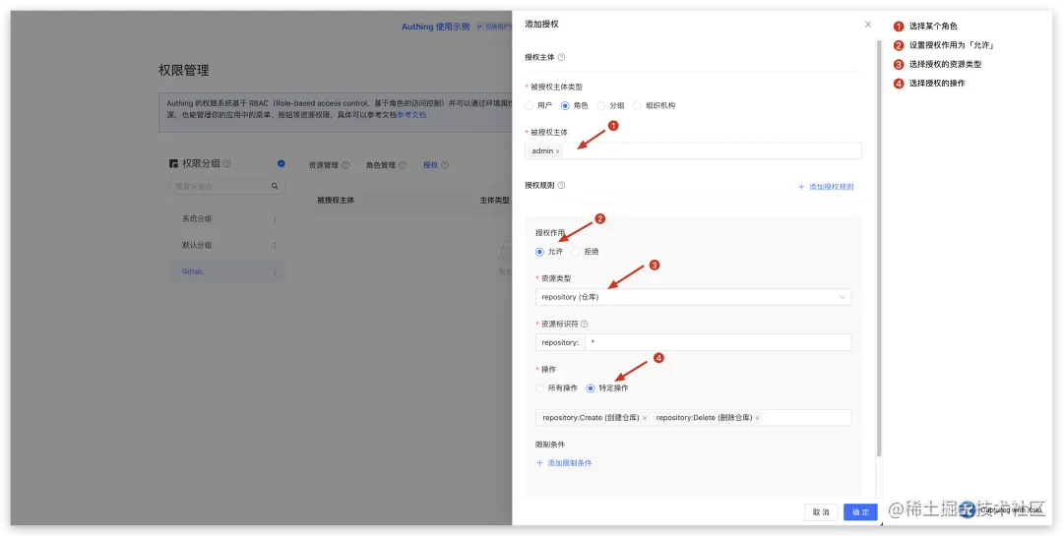Close the 添加授权 panel with X icon
This screenshot has width=1063, height=536.
[868, 25]
